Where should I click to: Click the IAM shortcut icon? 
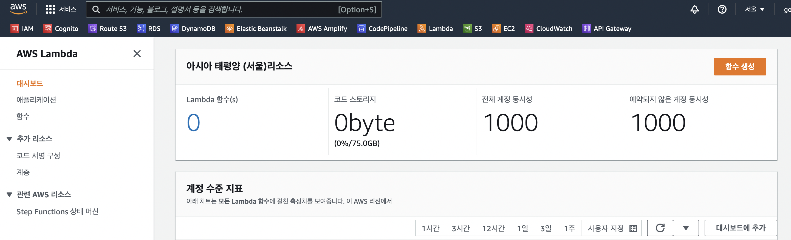[15, 28]
